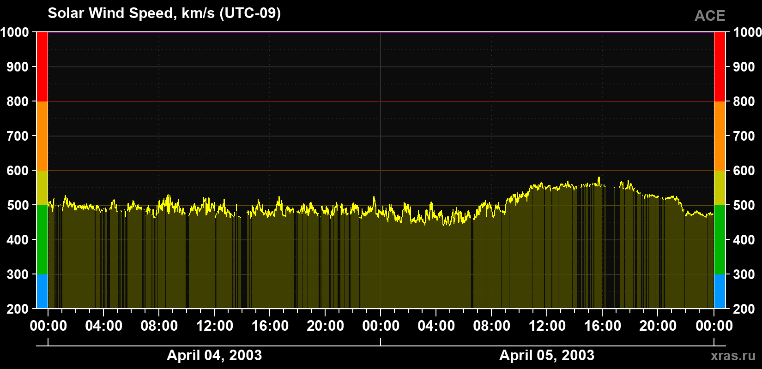Click the "1000" label on the left axis
This screenshot has width=762, height=369.
[14, 32]
